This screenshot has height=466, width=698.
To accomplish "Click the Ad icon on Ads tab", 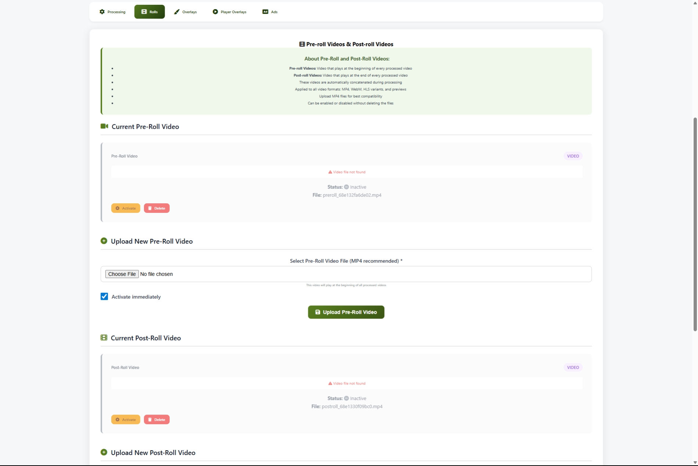I will [265, 12].
